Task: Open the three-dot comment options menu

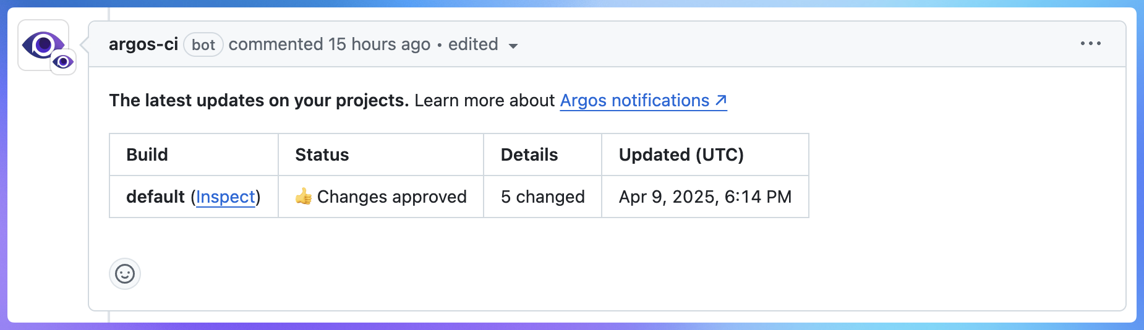Action: [1091, 43]
